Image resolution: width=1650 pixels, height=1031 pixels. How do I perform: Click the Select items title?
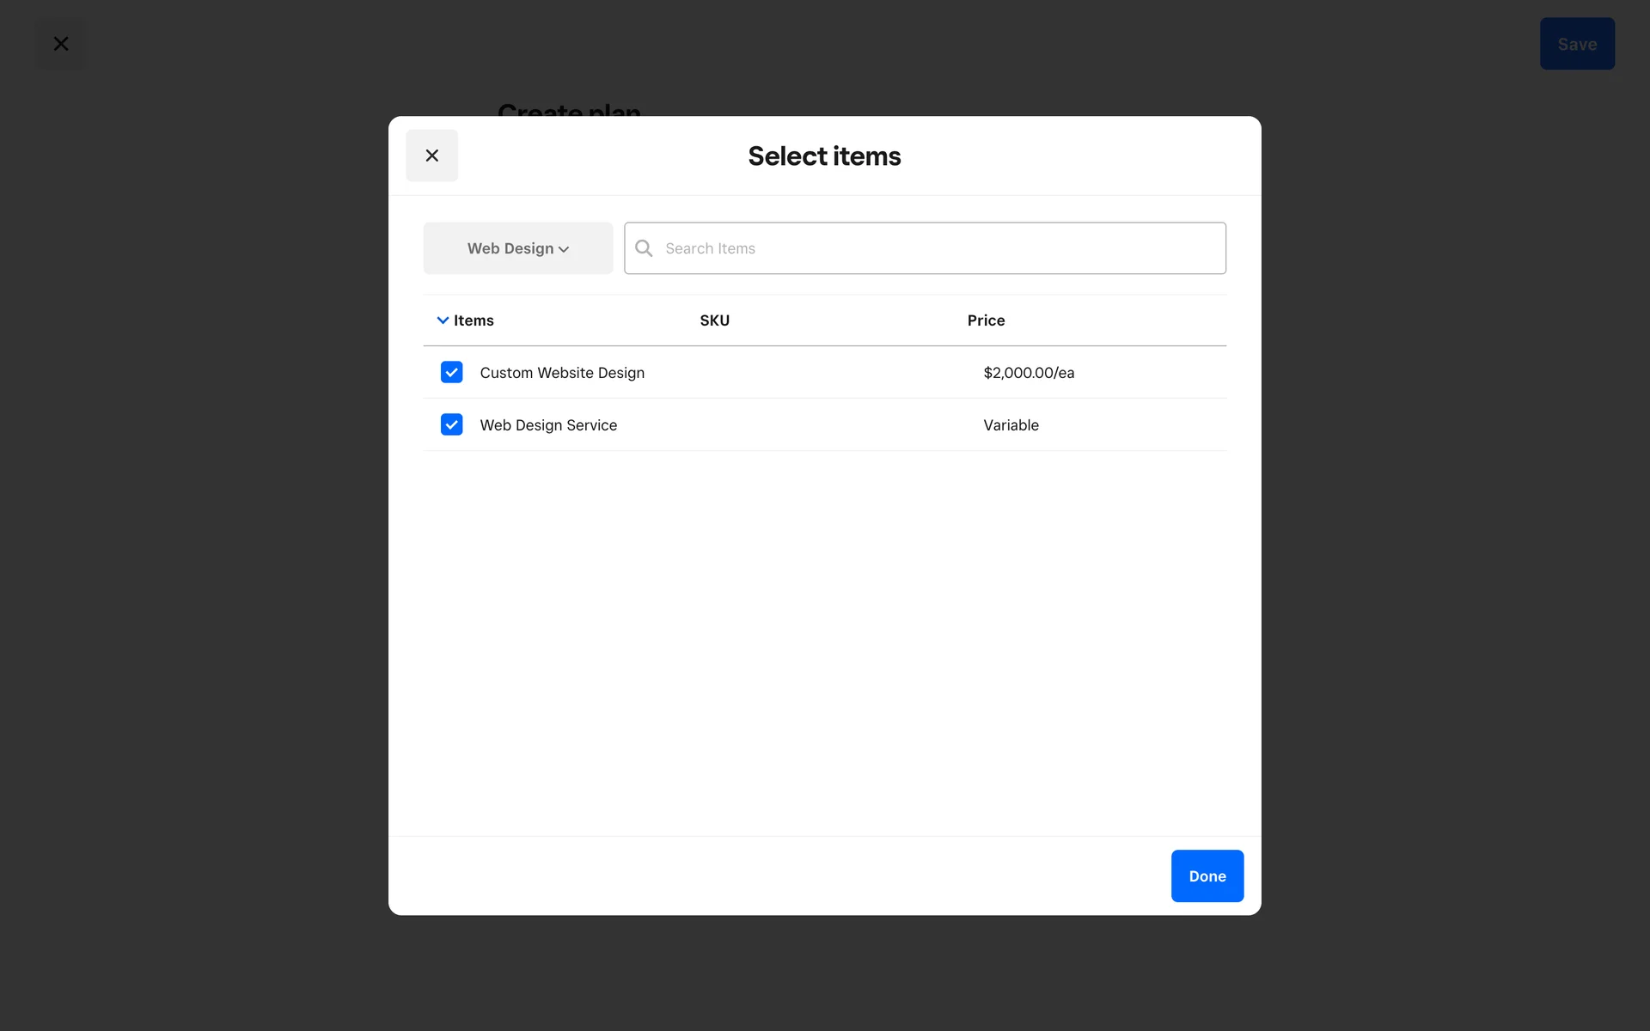pyautogui.click(x=824, y=156)
